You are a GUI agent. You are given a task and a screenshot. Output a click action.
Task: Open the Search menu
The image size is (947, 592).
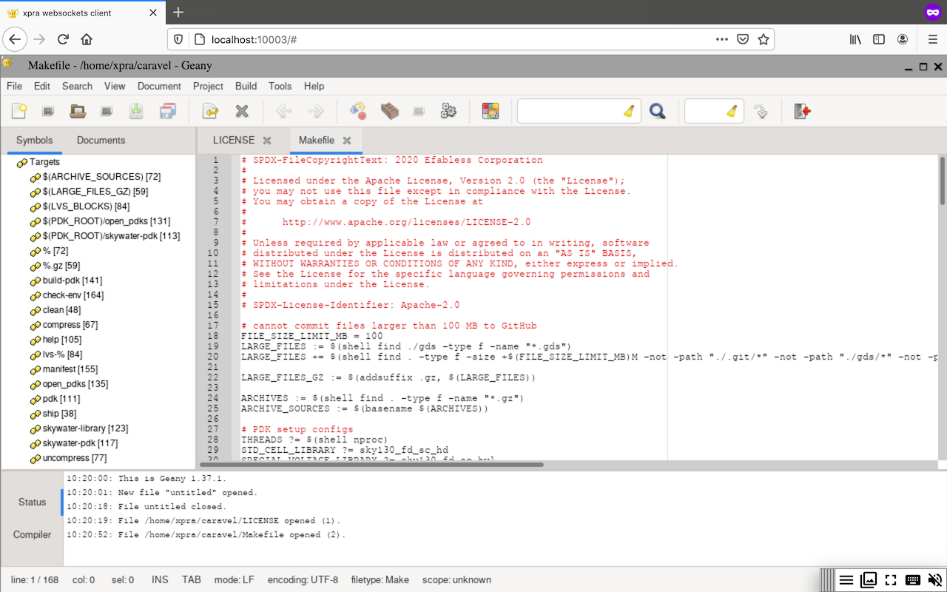77,86
